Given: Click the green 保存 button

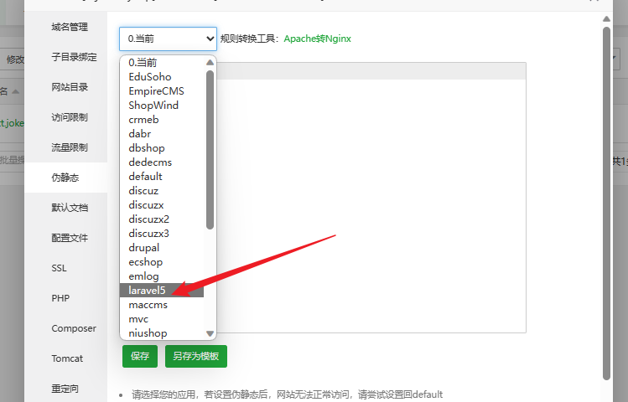Looking at the screenshot, I should point(140,356).
